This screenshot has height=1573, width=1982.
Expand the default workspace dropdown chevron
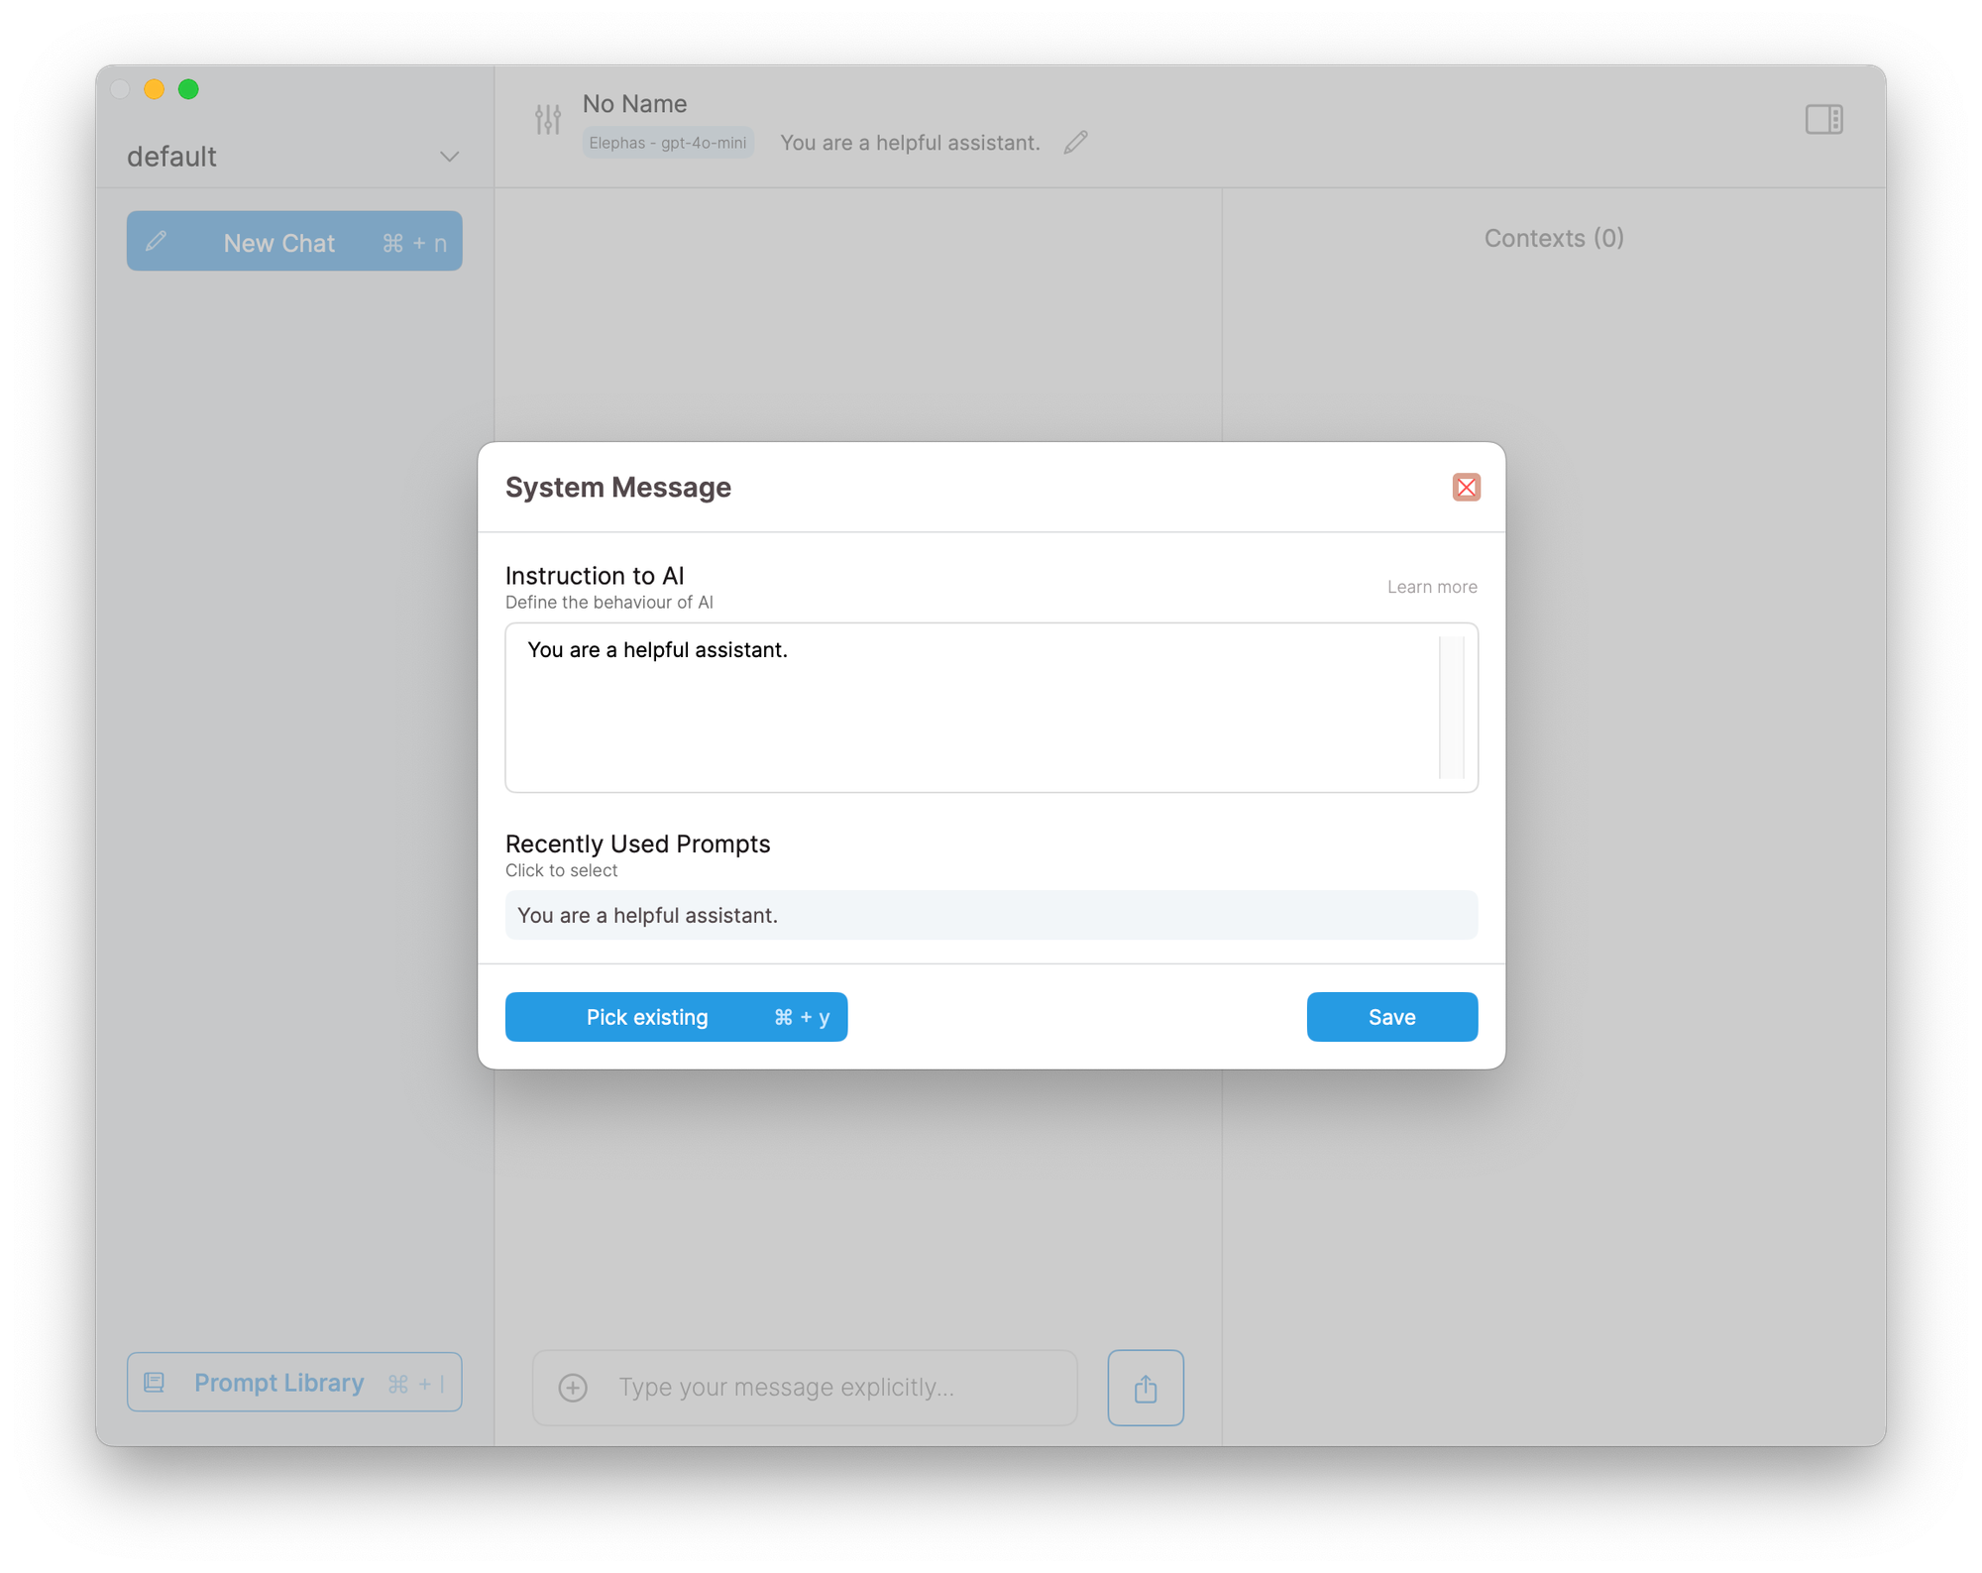click(x=449, y=157)
